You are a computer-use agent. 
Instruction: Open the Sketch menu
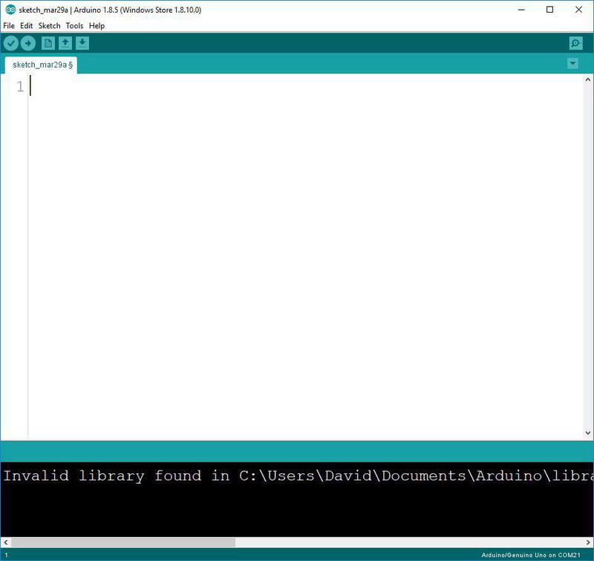[x=49, y=26]
